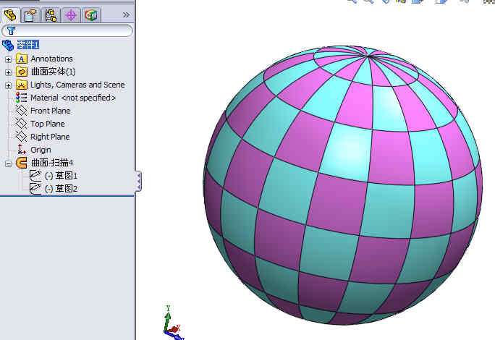Viewport: 495px width, 340px height.
Task: Click the Right Plane icon
Action: [22, 137]
